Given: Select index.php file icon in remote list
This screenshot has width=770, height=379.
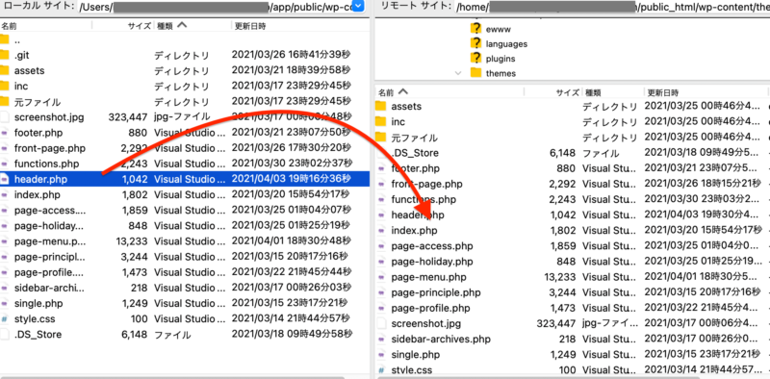Looking at the screenshot, I should [381, 230].
